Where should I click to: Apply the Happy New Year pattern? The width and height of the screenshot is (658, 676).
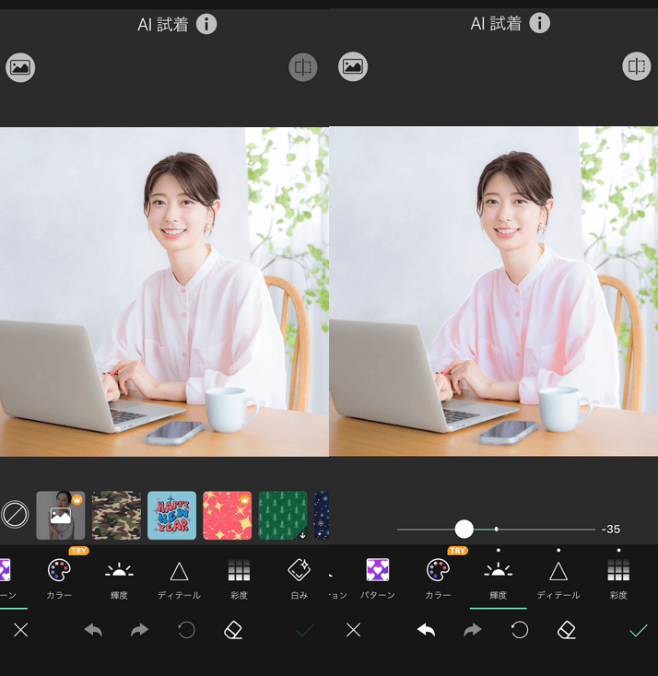coord(171,515)
